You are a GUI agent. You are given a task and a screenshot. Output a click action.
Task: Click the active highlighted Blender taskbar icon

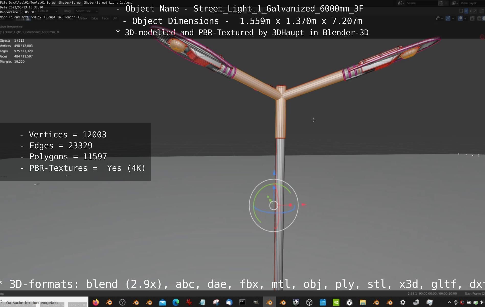(x=269, y=302)
